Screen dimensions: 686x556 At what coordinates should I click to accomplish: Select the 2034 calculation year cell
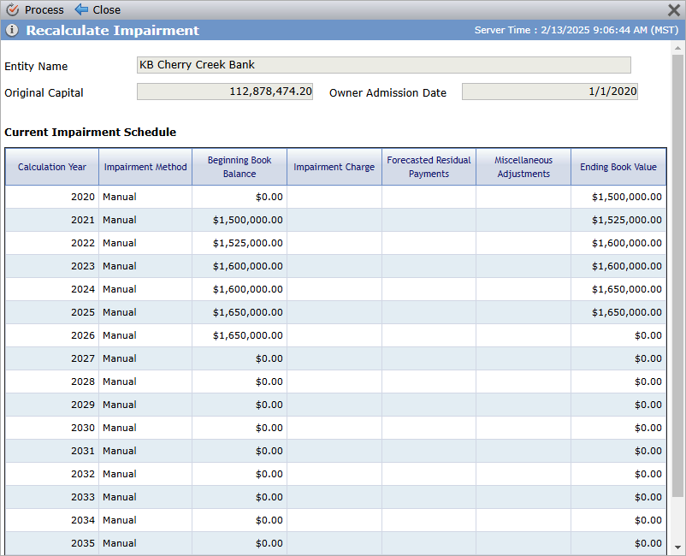[52, 520]
